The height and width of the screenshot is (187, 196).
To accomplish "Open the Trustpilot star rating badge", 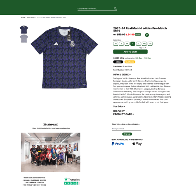I will click(72, 181).
